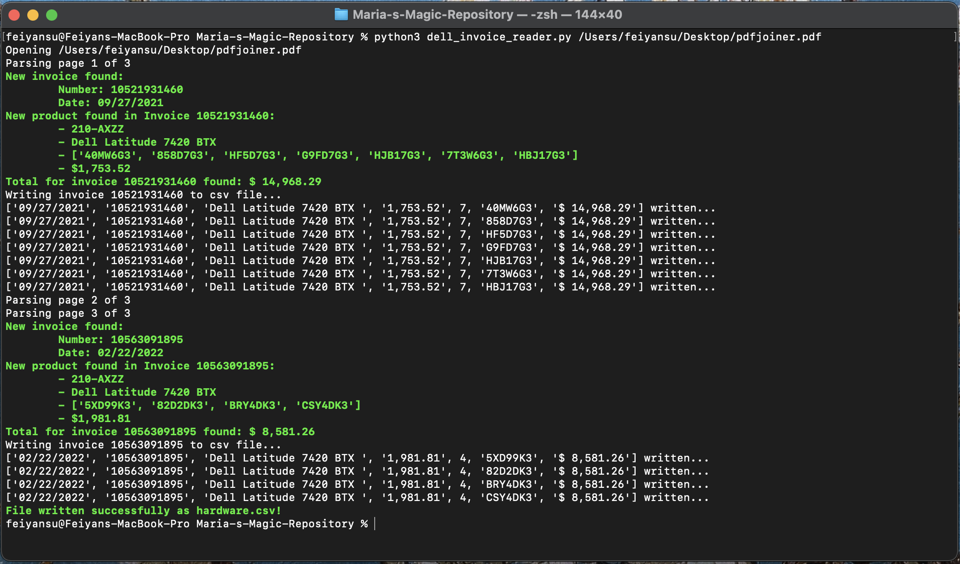Click 'File written successfully as hardware.csv!'

coord(143,511)
